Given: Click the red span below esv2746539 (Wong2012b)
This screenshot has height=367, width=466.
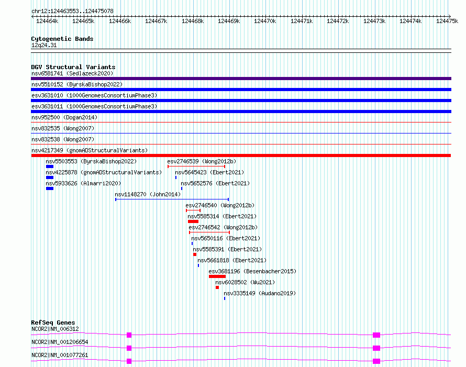Looking at the screenshot, I should pos(196,166).
